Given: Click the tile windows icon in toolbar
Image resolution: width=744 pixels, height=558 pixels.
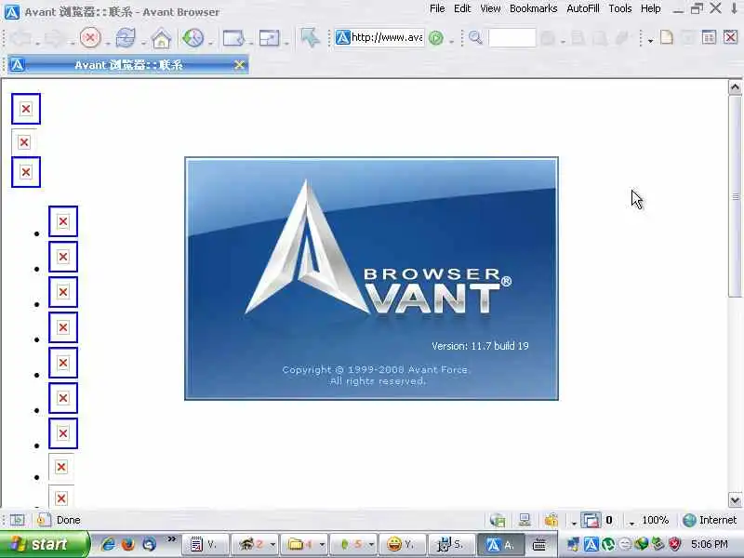Looking at the screenshot, I should pos(709,37).
